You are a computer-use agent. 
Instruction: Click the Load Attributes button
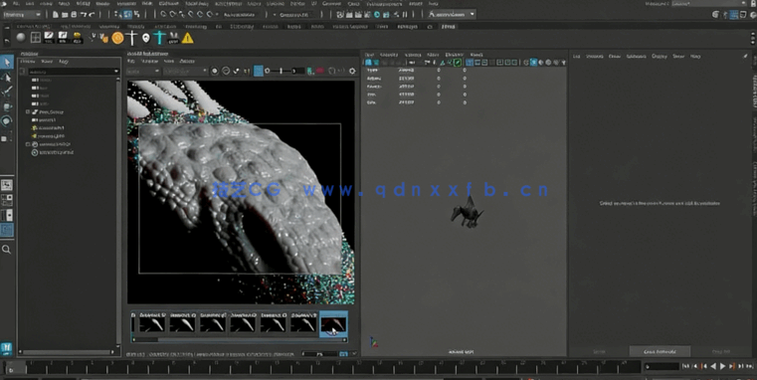(x=660, y=351)
